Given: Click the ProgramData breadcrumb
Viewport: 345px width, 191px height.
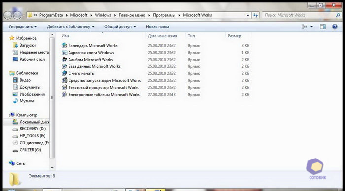Looking at the screenshot, I should click(x=51, y=15).
